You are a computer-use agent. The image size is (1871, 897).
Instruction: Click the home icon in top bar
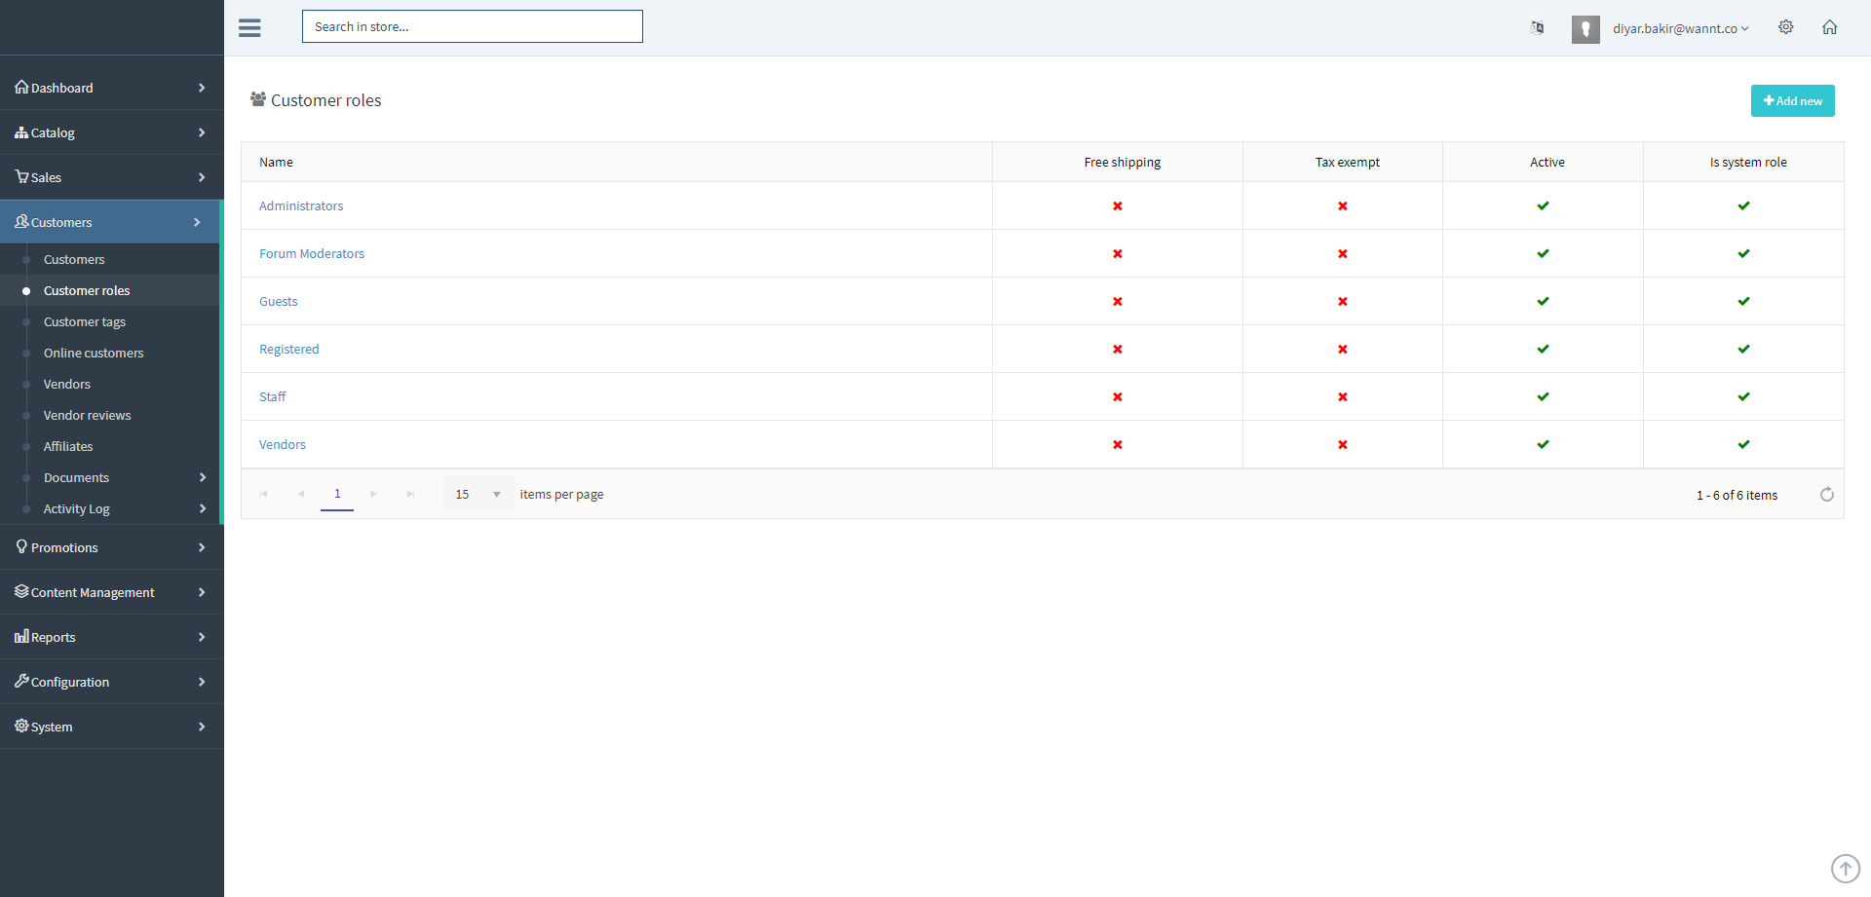click(1829, 27)
